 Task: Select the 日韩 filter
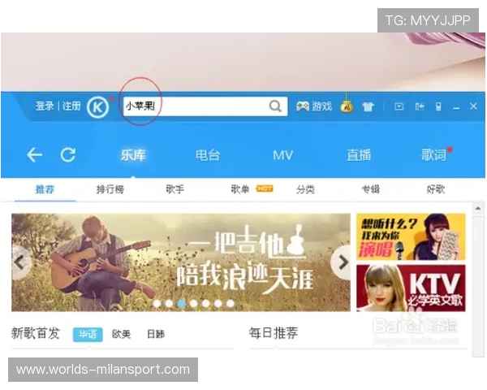coord(156,334)
